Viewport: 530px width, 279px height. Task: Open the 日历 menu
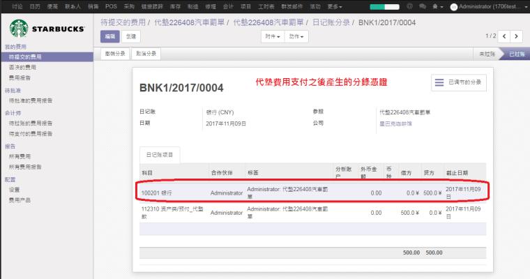pyautogui.click(x=35, y=6)
